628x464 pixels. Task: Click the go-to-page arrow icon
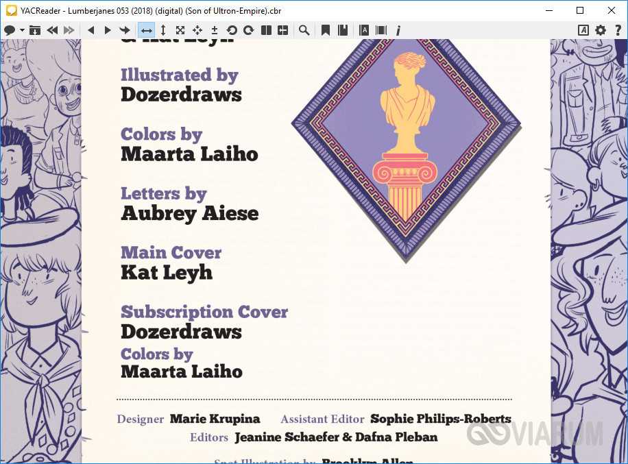tap(125, 30)
